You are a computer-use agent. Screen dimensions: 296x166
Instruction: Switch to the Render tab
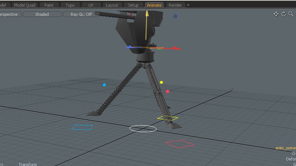click(x=175, y=5)
